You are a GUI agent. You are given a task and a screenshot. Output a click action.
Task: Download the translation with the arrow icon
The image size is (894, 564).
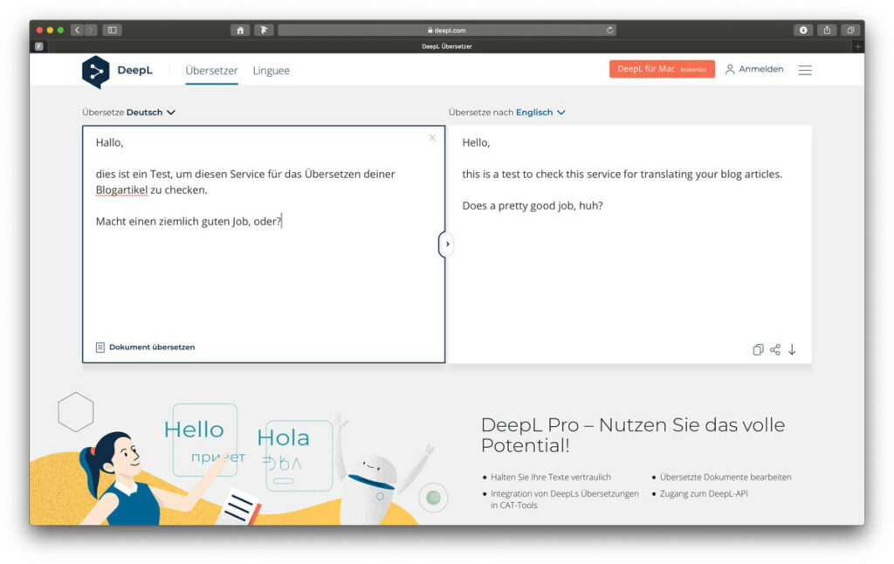coord(792,349)
